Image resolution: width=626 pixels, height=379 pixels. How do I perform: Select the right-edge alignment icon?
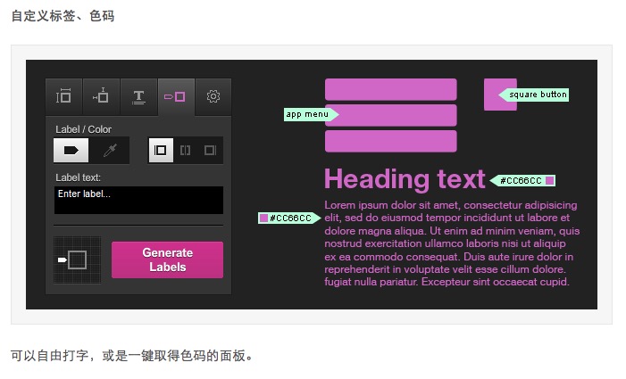[x=210, y=150]
